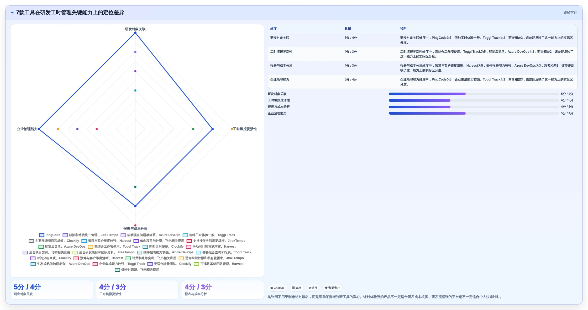The image size is (588, 310).
Task: Click the blue PingCode vertex at 企业治理能力
Action: pos(39,129)
